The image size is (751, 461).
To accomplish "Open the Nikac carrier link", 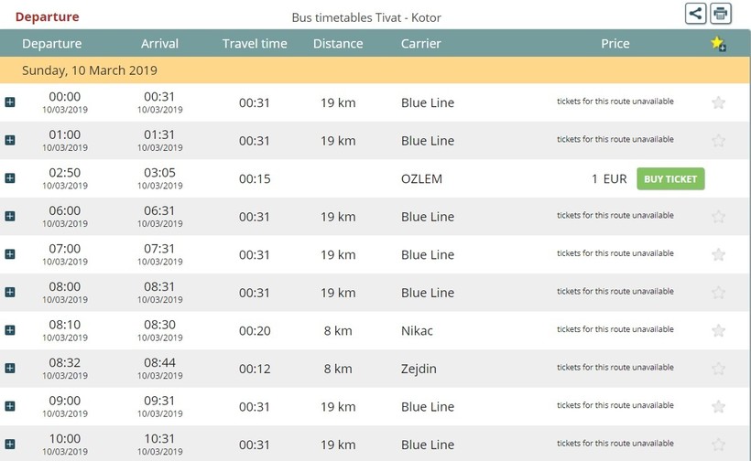I will tap(417, 330).
